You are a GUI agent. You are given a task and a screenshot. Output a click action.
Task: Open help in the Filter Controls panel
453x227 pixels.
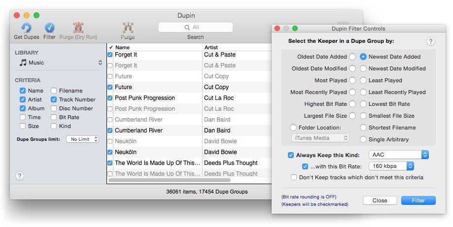click(x=430, y=42)
